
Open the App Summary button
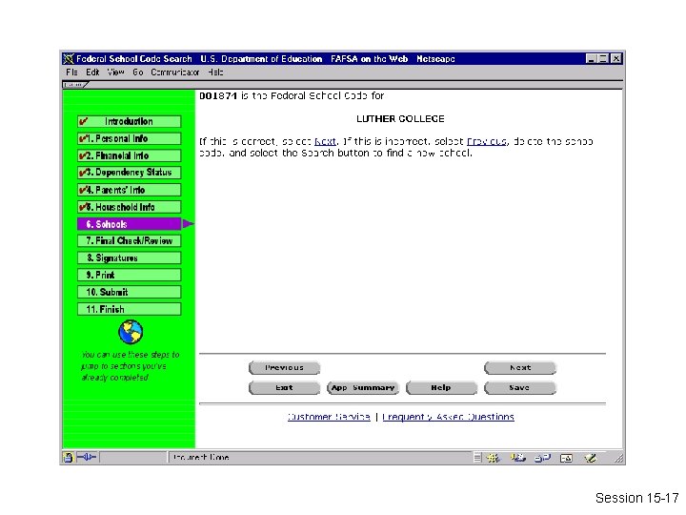tap(363, 387)
